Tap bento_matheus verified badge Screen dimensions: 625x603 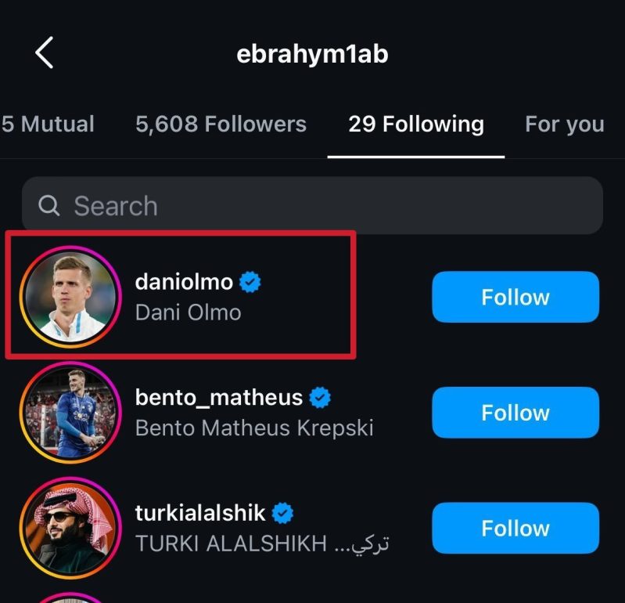point(320,398)
